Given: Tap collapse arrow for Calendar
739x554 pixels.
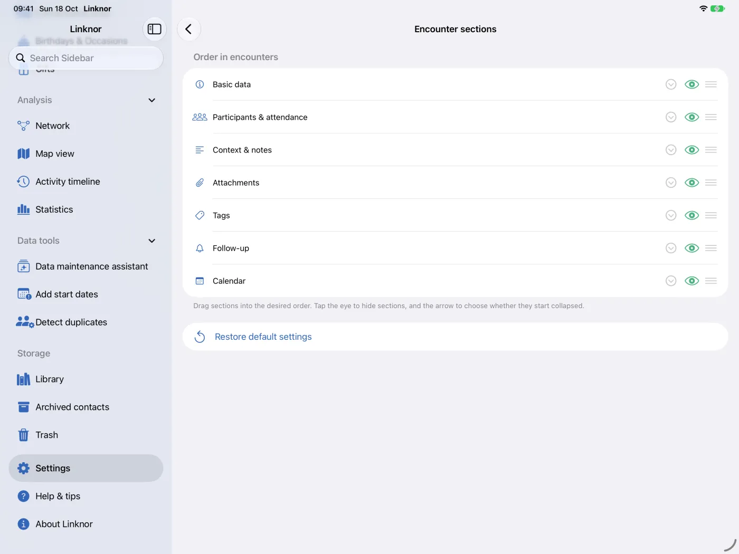Looking at the screenshot, I should pos(671,281).
